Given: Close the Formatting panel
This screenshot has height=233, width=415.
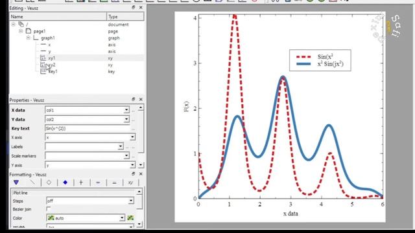Looking at the screenshot, I should coord(141,173).
